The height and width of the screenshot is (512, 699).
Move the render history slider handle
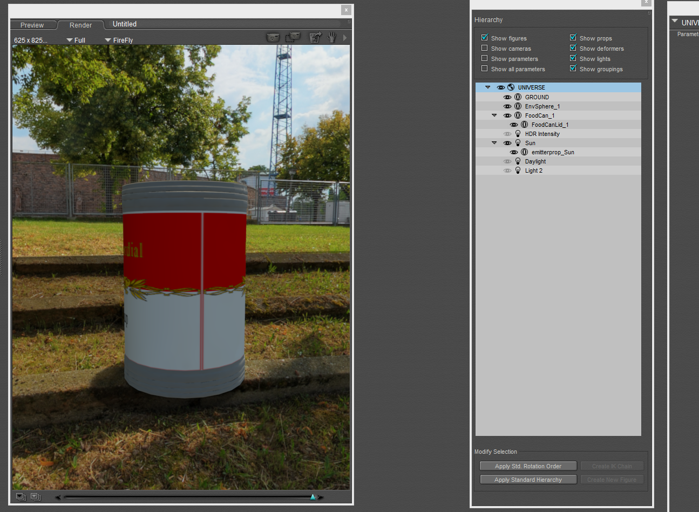313,497
